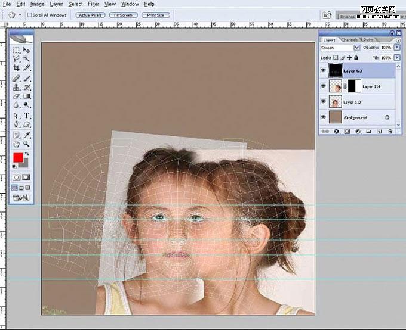Open the Edit menu
Viewport: 406px width, 330px height.
[20, 4]
